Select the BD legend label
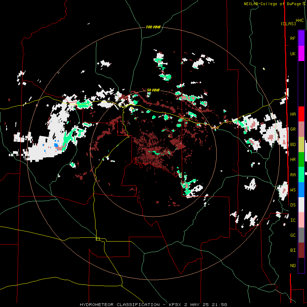 pos(293,145)
